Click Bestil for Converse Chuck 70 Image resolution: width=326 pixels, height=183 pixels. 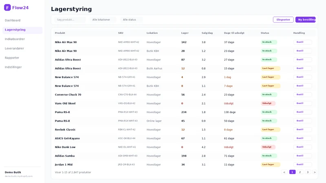click(302, 94)
